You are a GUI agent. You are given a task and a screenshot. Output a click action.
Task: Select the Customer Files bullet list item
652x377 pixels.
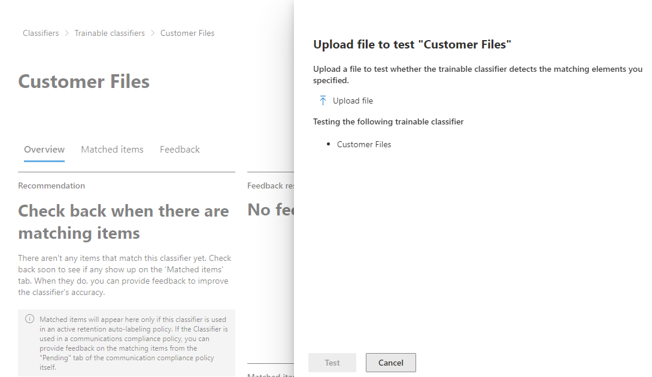pyautogui.click(x=364, y=144)
